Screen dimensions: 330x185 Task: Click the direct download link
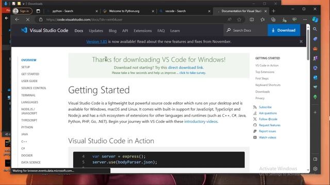(186, 67)
